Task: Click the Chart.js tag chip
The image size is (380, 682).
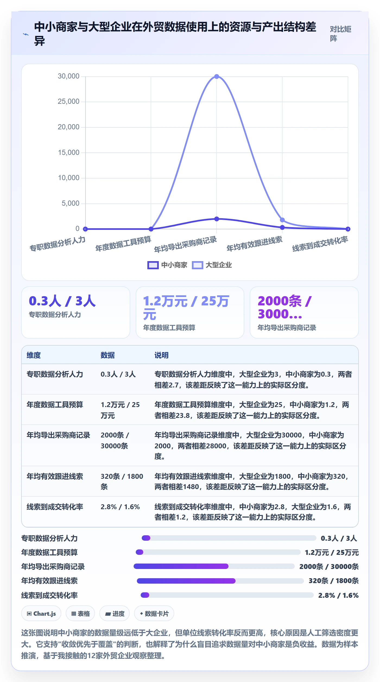Action: [x=41, y=614]
